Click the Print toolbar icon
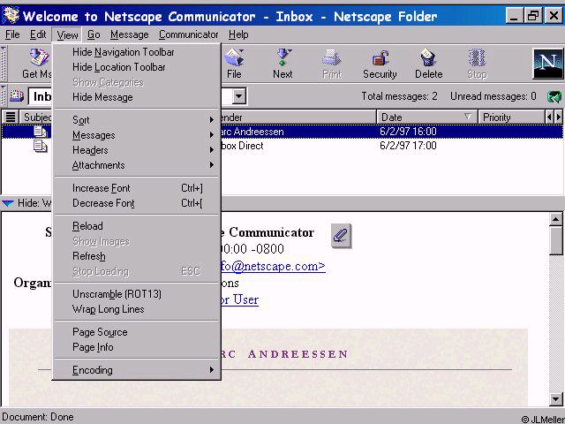 332,57
